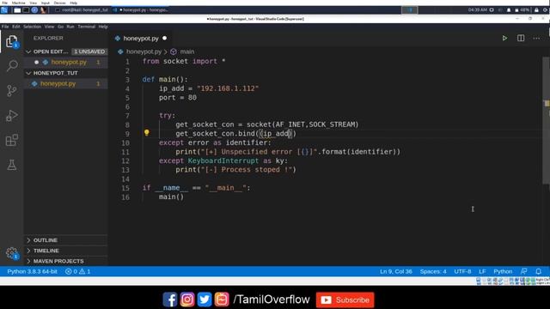The width and height of the screenshot is (550, 309).
Task: Open the Go menu
Action: click(x=61, y=27)
